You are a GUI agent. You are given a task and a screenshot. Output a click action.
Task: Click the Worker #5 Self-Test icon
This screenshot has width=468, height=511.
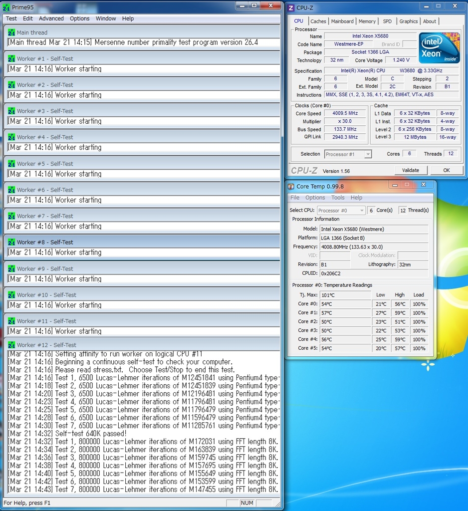(x=11, y=164)
